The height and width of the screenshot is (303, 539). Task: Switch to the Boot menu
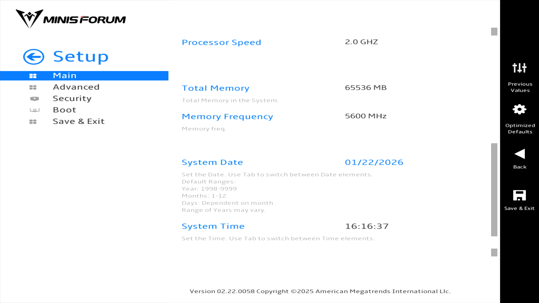pos(65,110)
